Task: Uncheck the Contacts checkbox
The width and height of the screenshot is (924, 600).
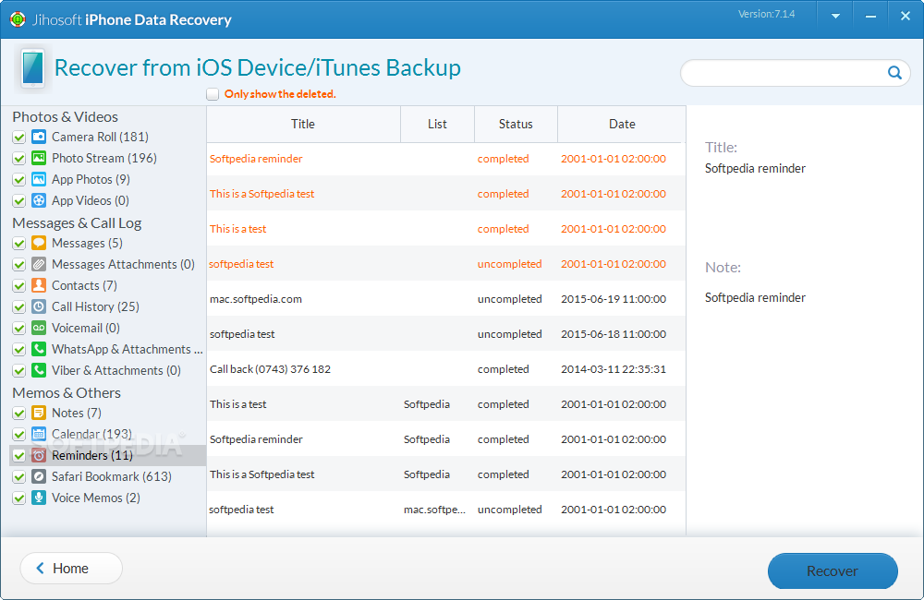Action: coord(18,285)
